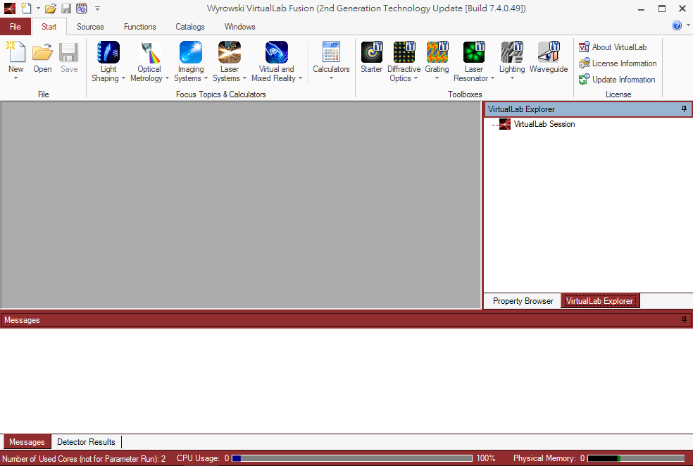This screenshot has height=466, width=693.
Task: Click the empty gray document workspace
Action: [241, 205]
